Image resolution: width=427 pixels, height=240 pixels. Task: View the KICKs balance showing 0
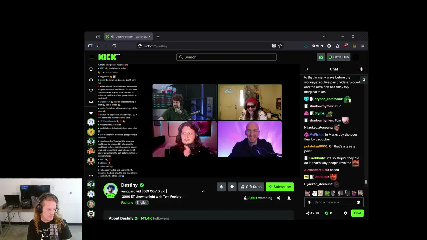(x=329, y=213)
